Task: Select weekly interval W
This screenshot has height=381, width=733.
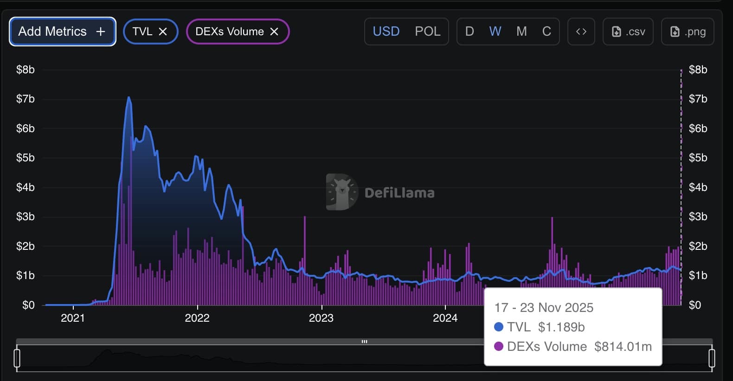Action: [x=495, y=32]
